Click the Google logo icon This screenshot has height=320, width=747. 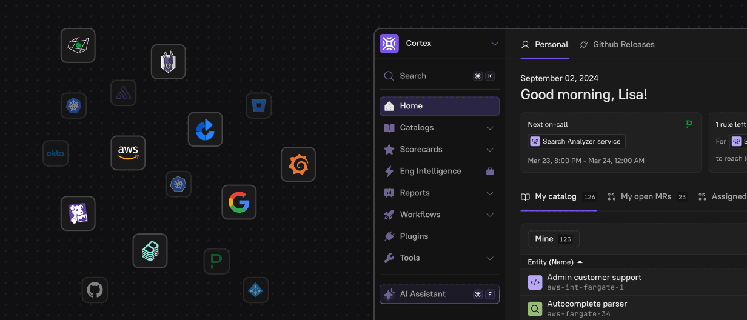[x=239, y=202]
